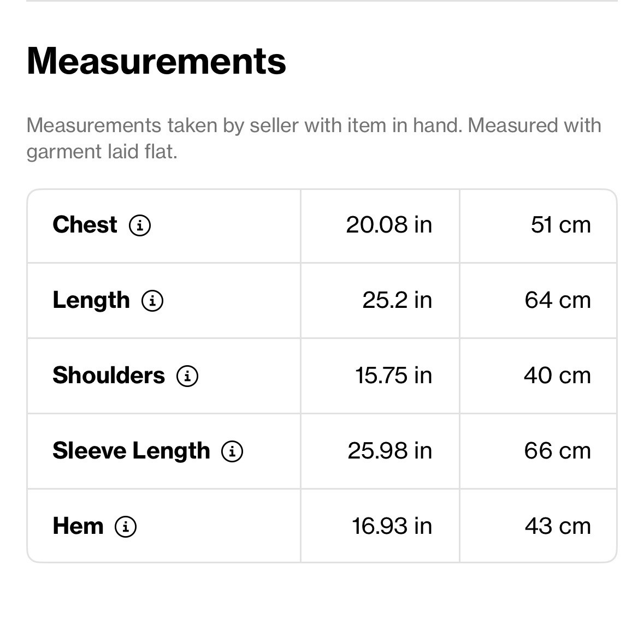Select the Chest row label
The height and width of the screenshot is (619, 644).
(x=85, y=225)
